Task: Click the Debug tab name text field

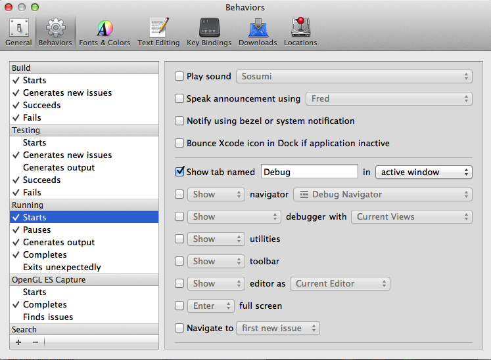Action: point(309,172)
